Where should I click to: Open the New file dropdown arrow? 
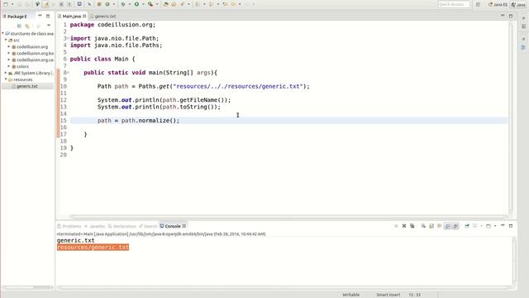(12, 4)
